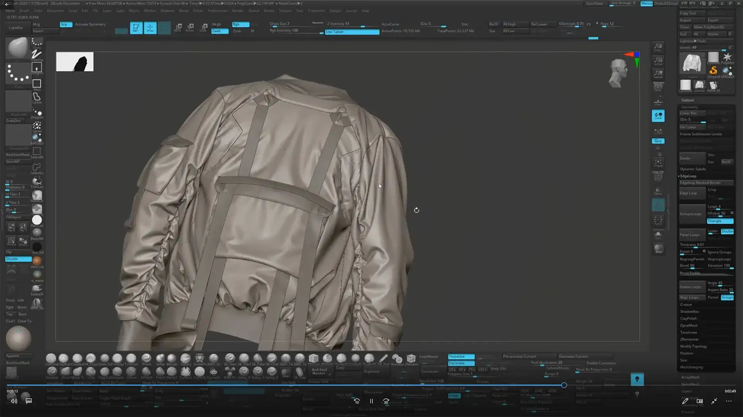Activate the Edit mode button
743x417 pixels.
tap(136, 28)
